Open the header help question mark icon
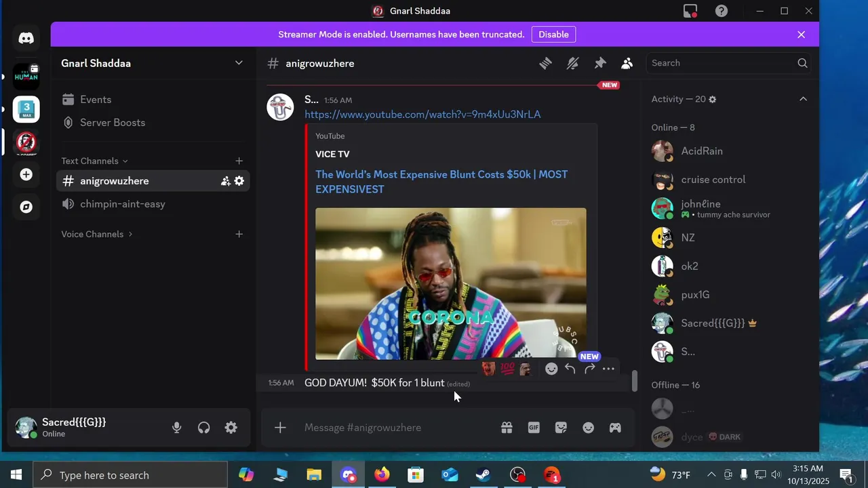 (x=722, y=11)
